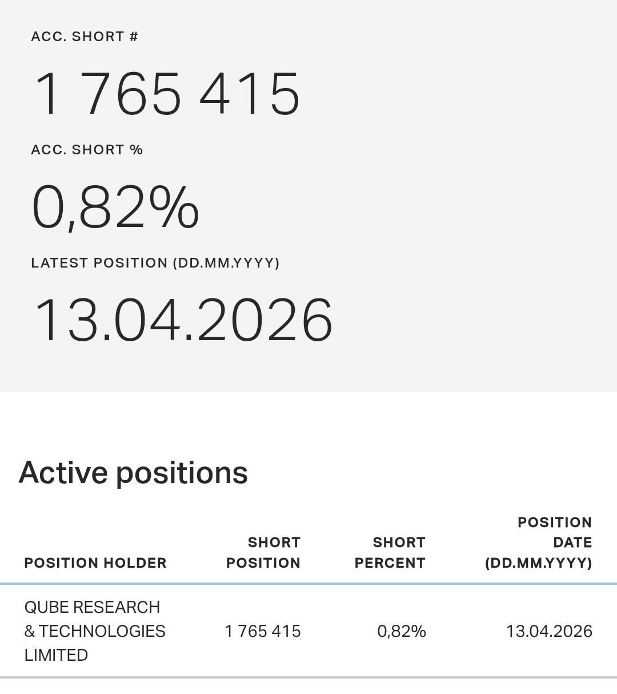
Task: Open the QUBE RESEARCH & TECHNOLOGIES holder name
Action: (95, 631)
